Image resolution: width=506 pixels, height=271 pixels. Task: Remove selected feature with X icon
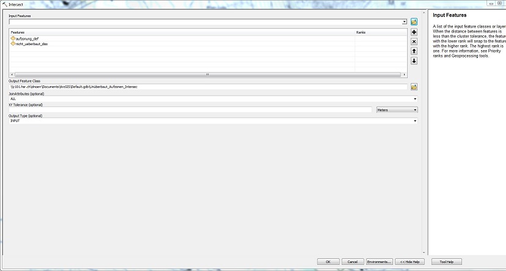pyautogui.click(x=414, y=42)
